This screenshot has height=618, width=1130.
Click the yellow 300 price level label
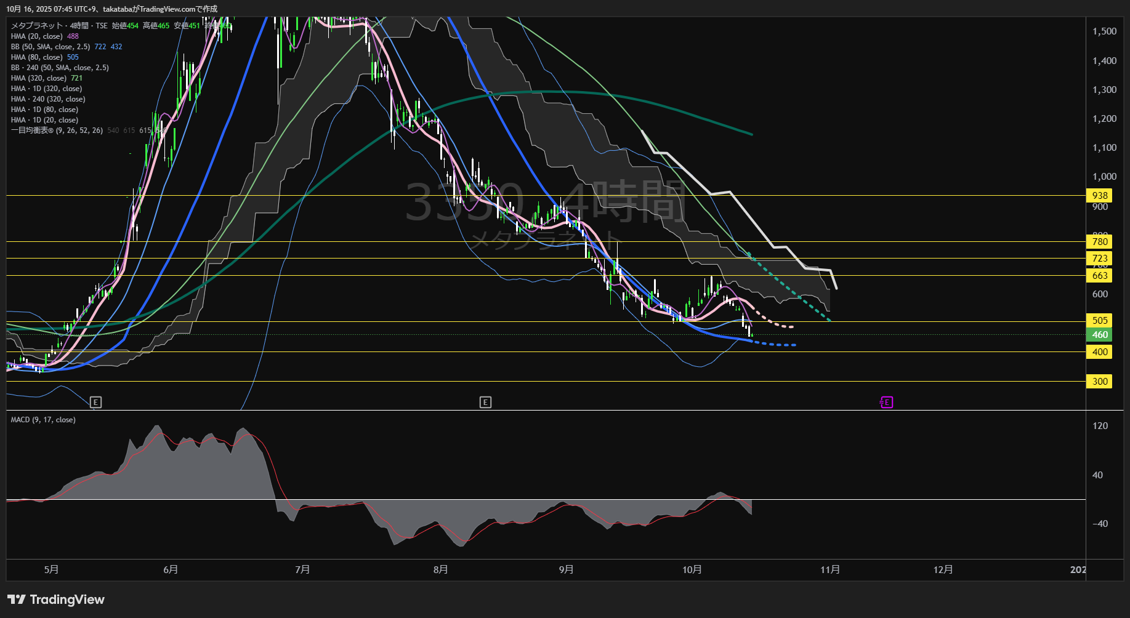[1099, 382]
